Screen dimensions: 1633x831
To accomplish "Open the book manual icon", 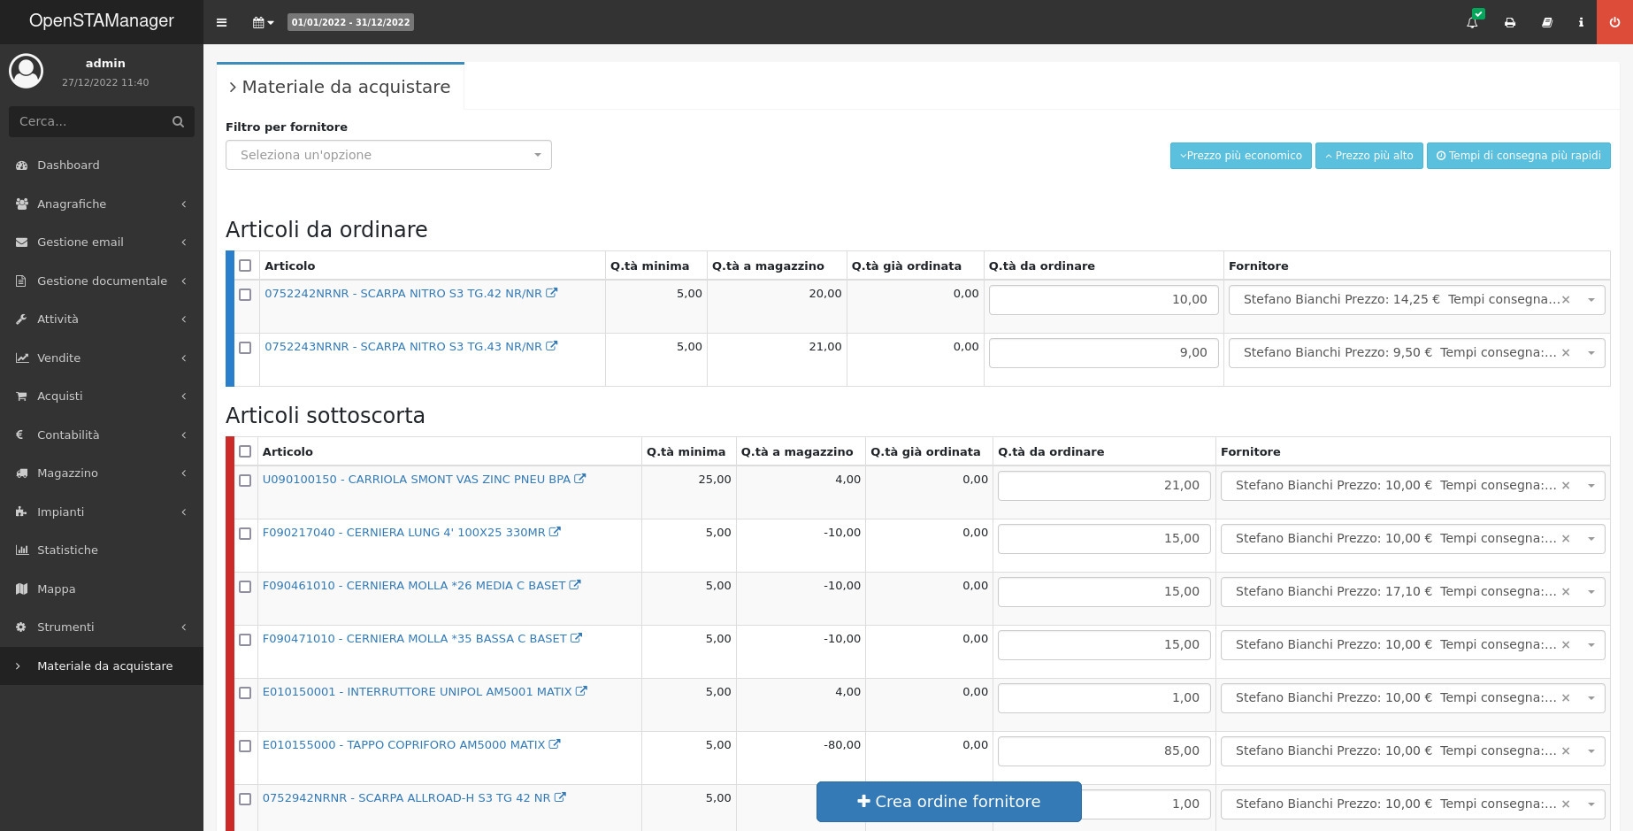I will click(1547, 22).
